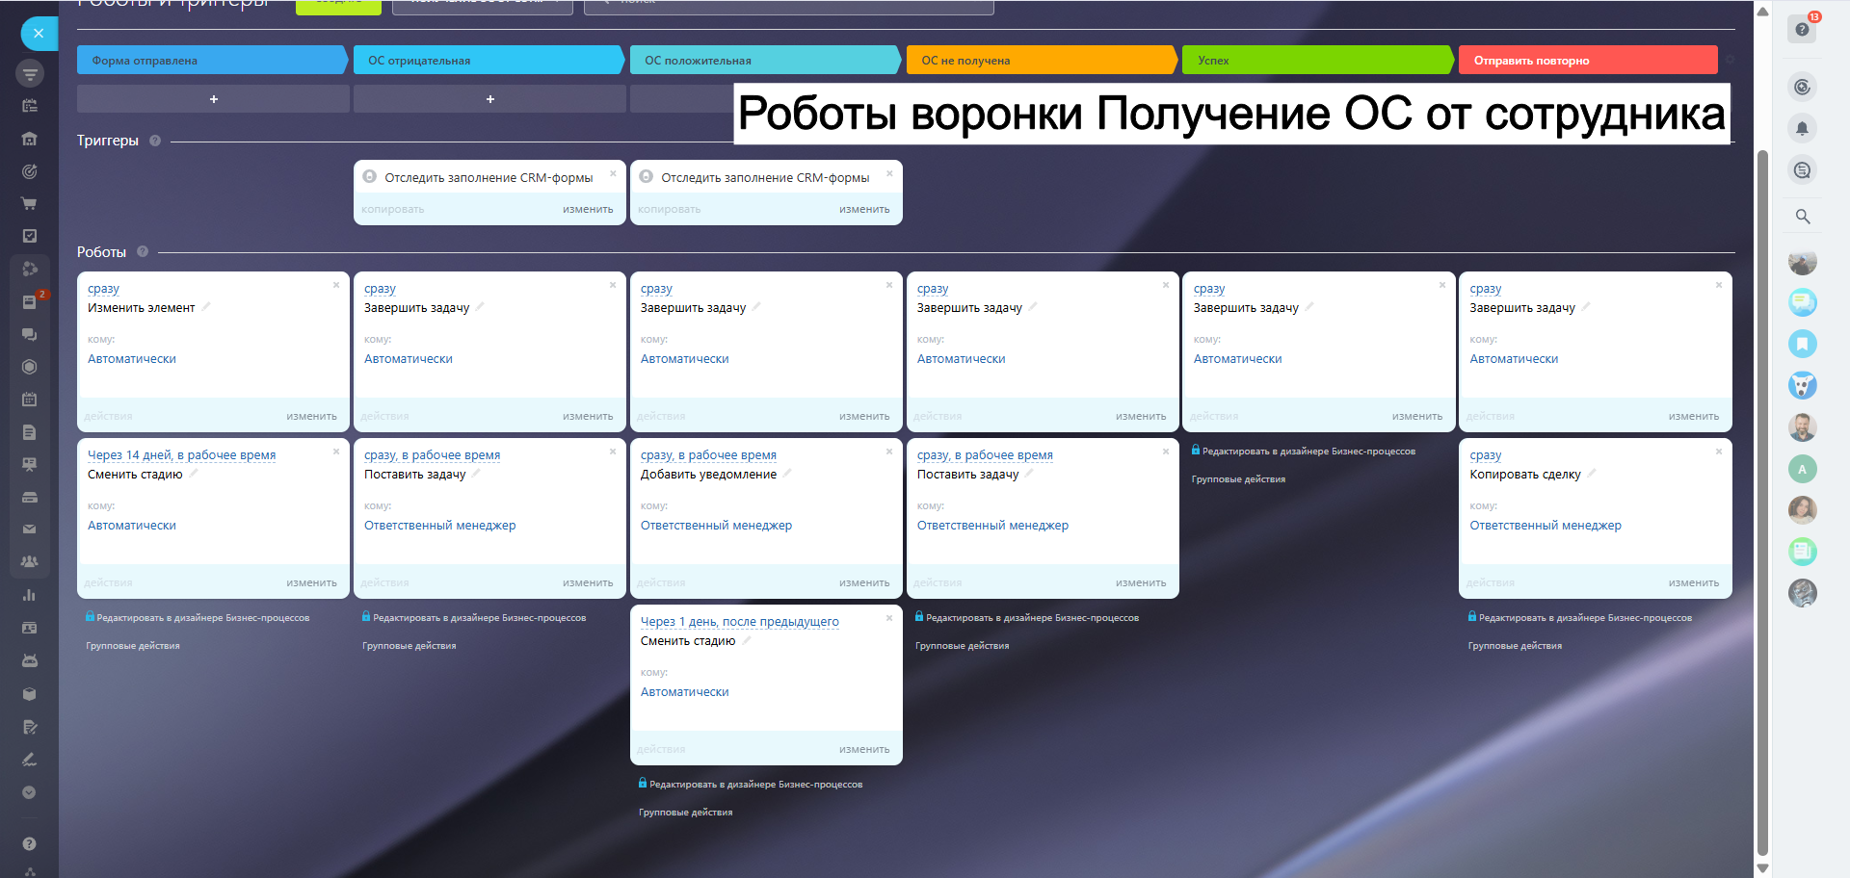
Task: Close the left sidebar with the X button
Action: pos(39,34)
